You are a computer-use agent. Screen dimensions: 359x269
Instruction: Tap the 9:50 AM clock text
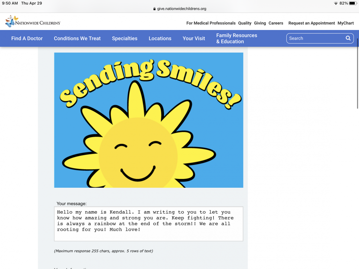pos(10,3)
